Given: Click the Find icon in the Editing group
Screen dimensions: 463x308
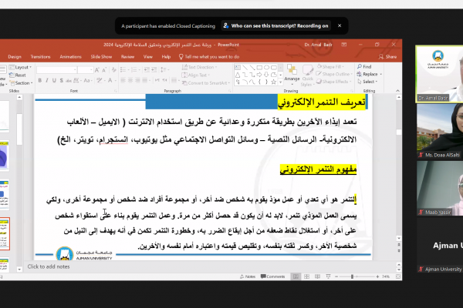Looking at the screenshot, I should [x=367, y=66].
